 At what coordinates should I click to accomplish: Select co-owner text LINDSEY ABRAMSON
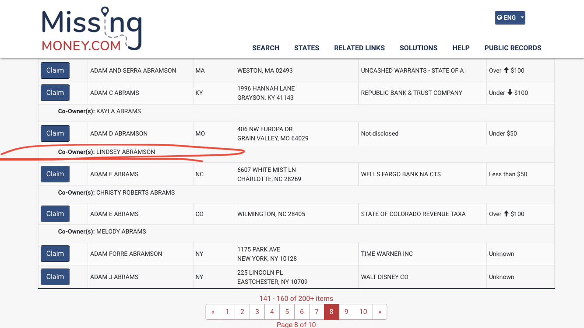pos(126,152)
